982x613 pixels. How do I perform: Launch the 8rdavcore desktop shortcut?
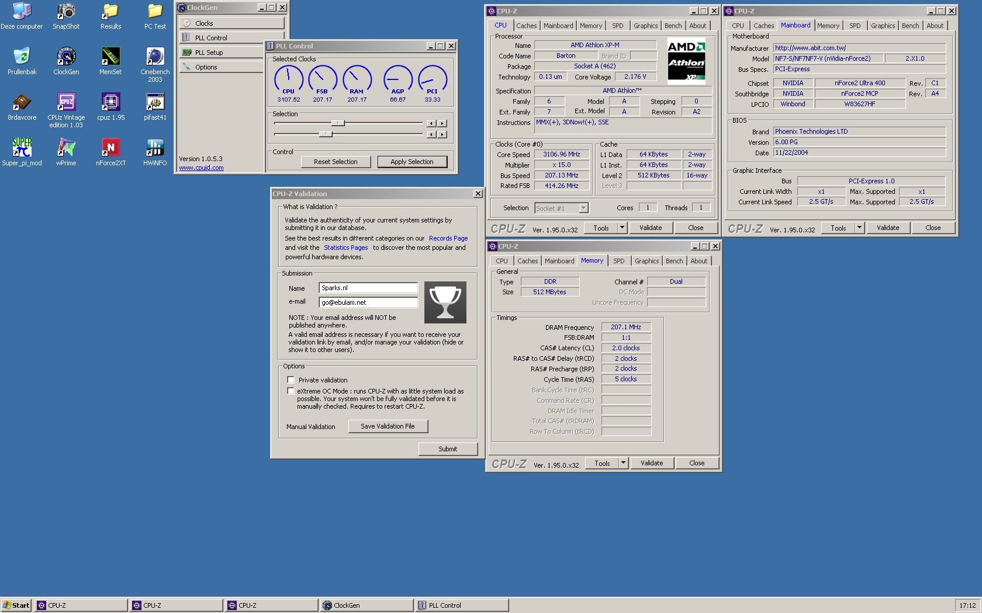[x=22, y=107]
